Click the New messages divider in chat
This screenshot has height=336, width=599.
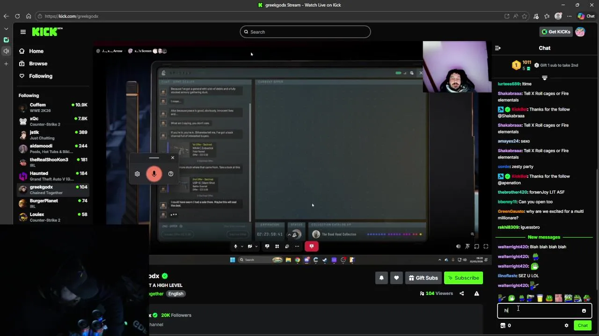544,237
